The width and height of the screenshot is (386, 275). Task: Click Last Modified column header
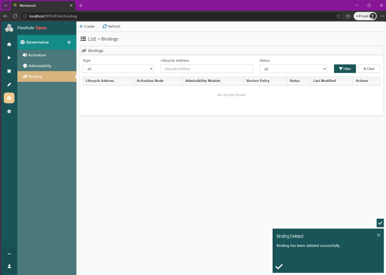coord(332,81)
